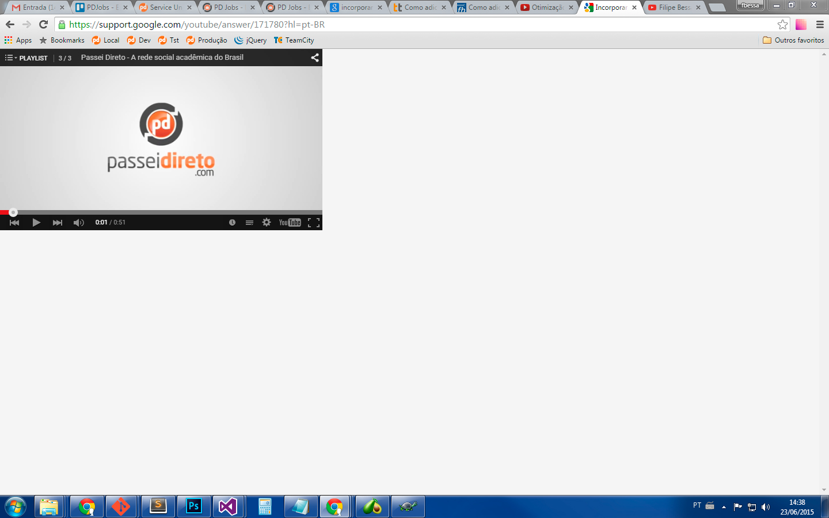Click the passeidireto.com video thumbnail
Viewport: 829px width, 518px height.
(161, 139)
